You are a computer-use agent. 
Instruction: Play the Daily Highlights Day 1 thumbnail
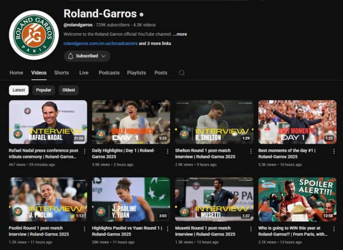pyautogui.click(x=131, y=122)
